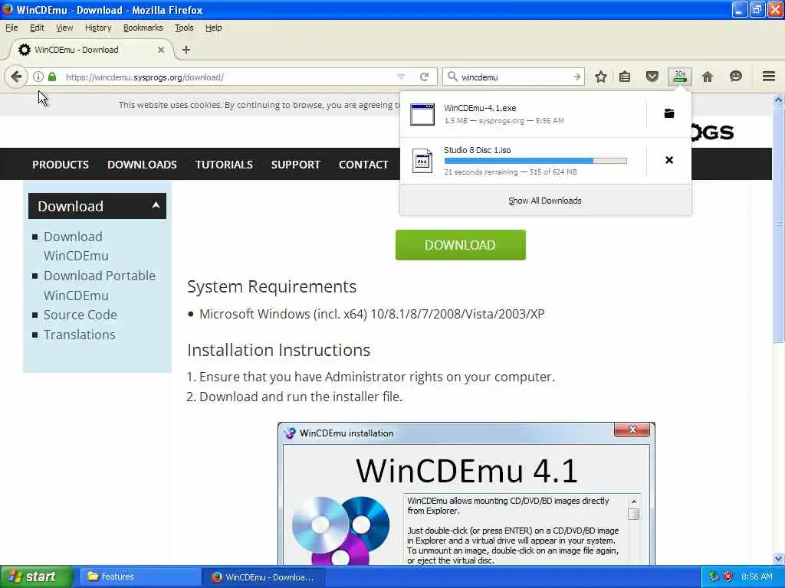This screenshot has height=588, width=785.
Task: Reload the current page
Action: point(424,77)
